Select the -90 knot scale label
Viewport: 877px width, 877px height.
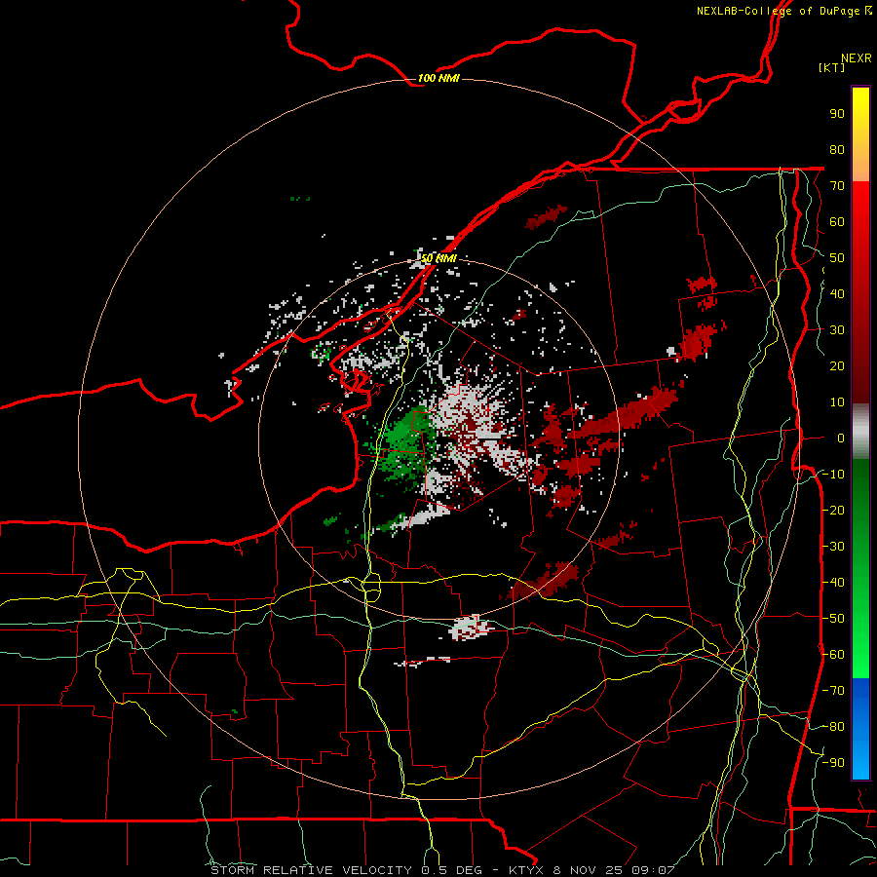pyautogui.click(x=833, y=763)
